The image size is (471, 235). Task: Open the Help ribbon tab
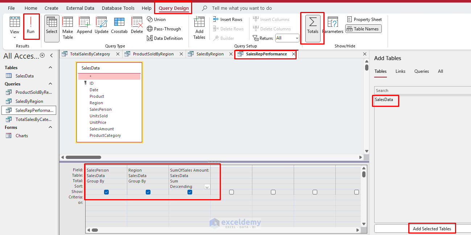(146, 8)
